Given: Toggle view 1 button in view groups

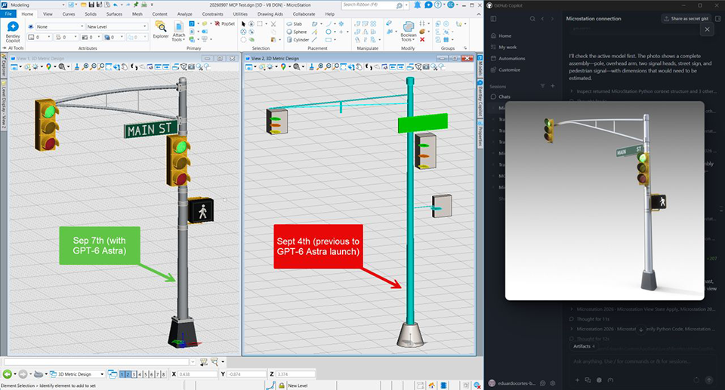Looking at the screenshot, I should [x=122, y=374].
